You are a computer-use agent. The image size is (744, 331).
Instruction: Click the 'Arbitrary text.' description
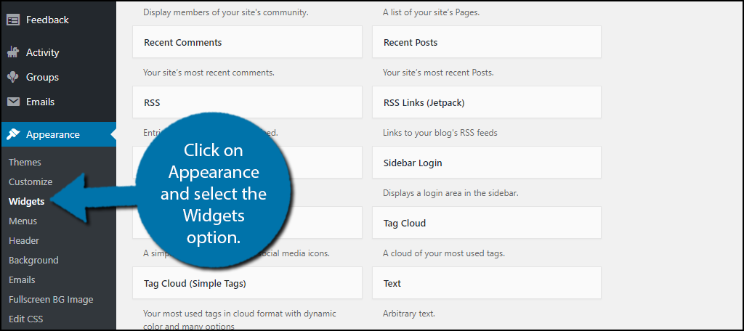coord(409,314)
